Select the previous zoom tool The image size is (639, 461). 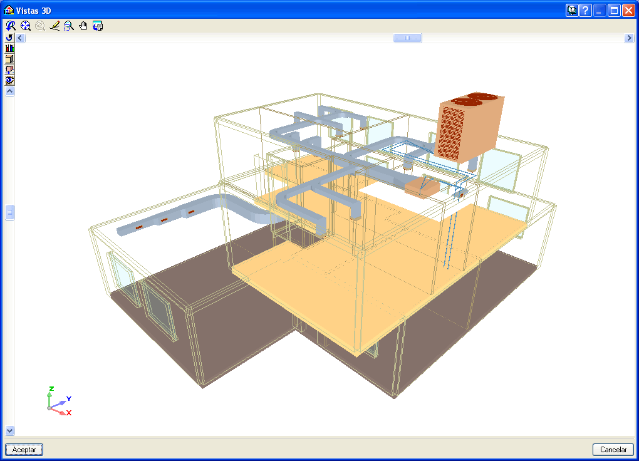[9, 26]
